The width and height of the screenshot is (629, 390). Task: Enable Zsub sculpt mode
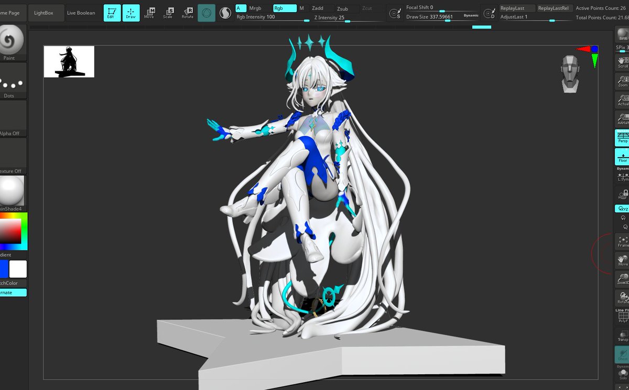[346, 8]
